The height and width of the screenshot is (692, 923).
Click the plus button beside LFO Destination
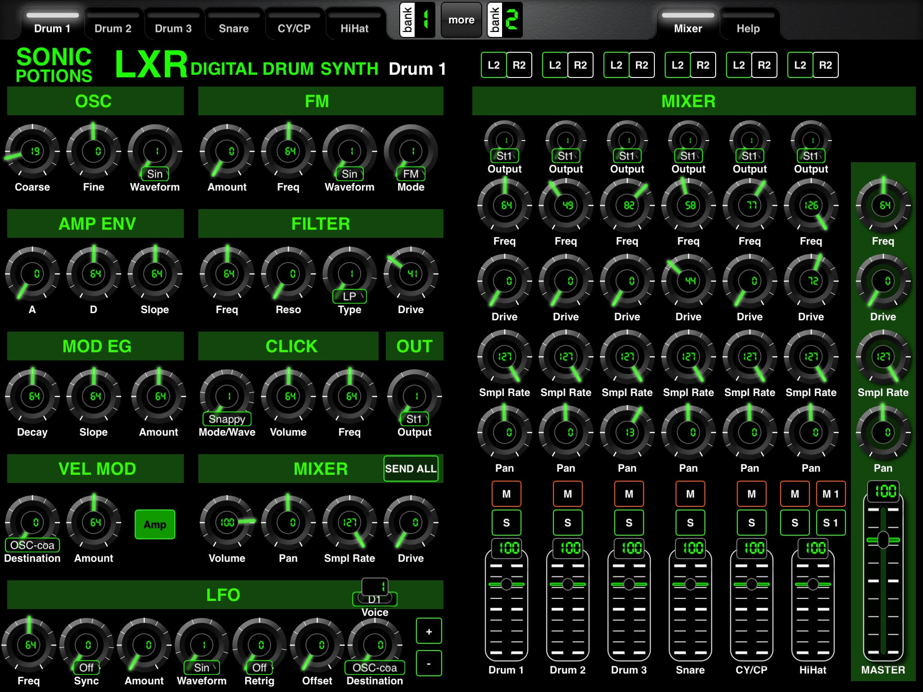429,631
